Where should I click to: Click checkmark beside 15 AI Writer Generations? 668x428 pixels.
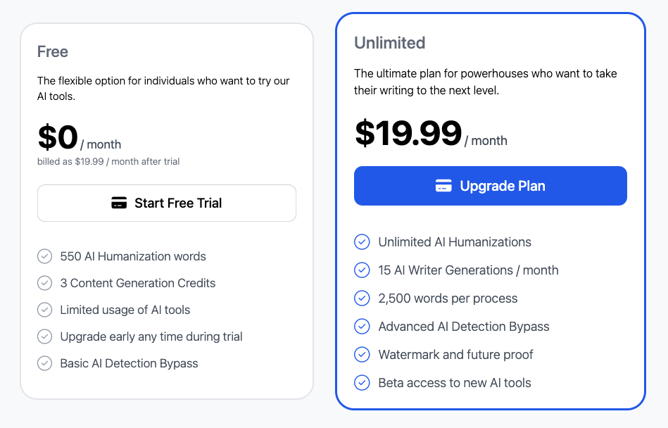[362, 270]
